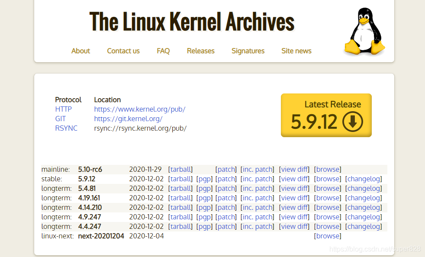
Task: Click the Tux penguin logo
Action: point(364,32)
